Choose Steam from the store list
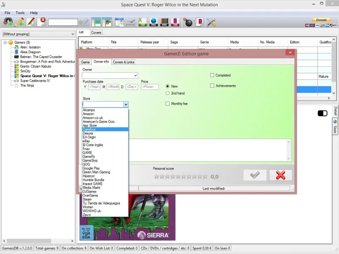The height and width of the screenshot is (254, 339). point(105,199)
